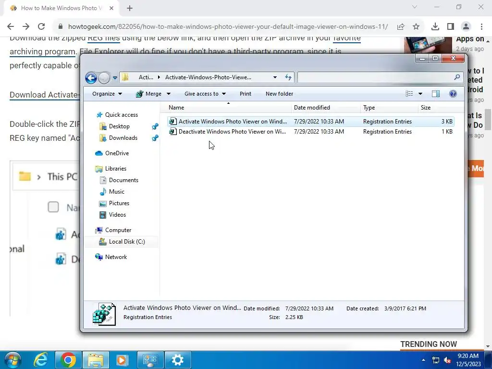Click the muted volume tray icon

click(447, 360)
